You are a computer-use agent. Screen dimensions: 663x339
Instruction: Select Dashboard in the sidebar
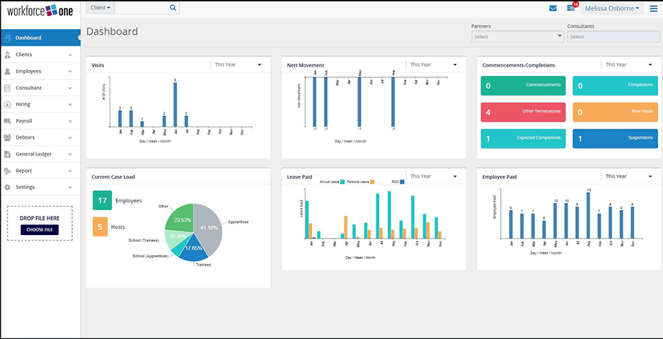pos(40,38)
